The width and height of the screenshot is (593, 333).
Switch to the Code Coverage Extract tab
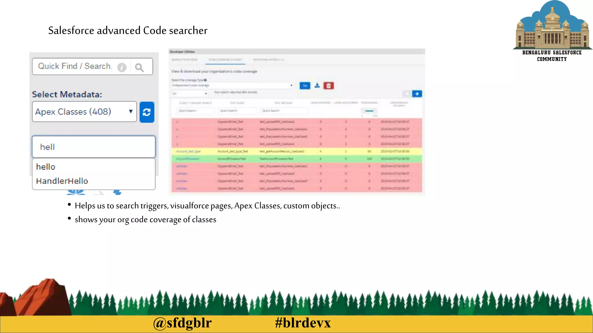coord(225,60)
